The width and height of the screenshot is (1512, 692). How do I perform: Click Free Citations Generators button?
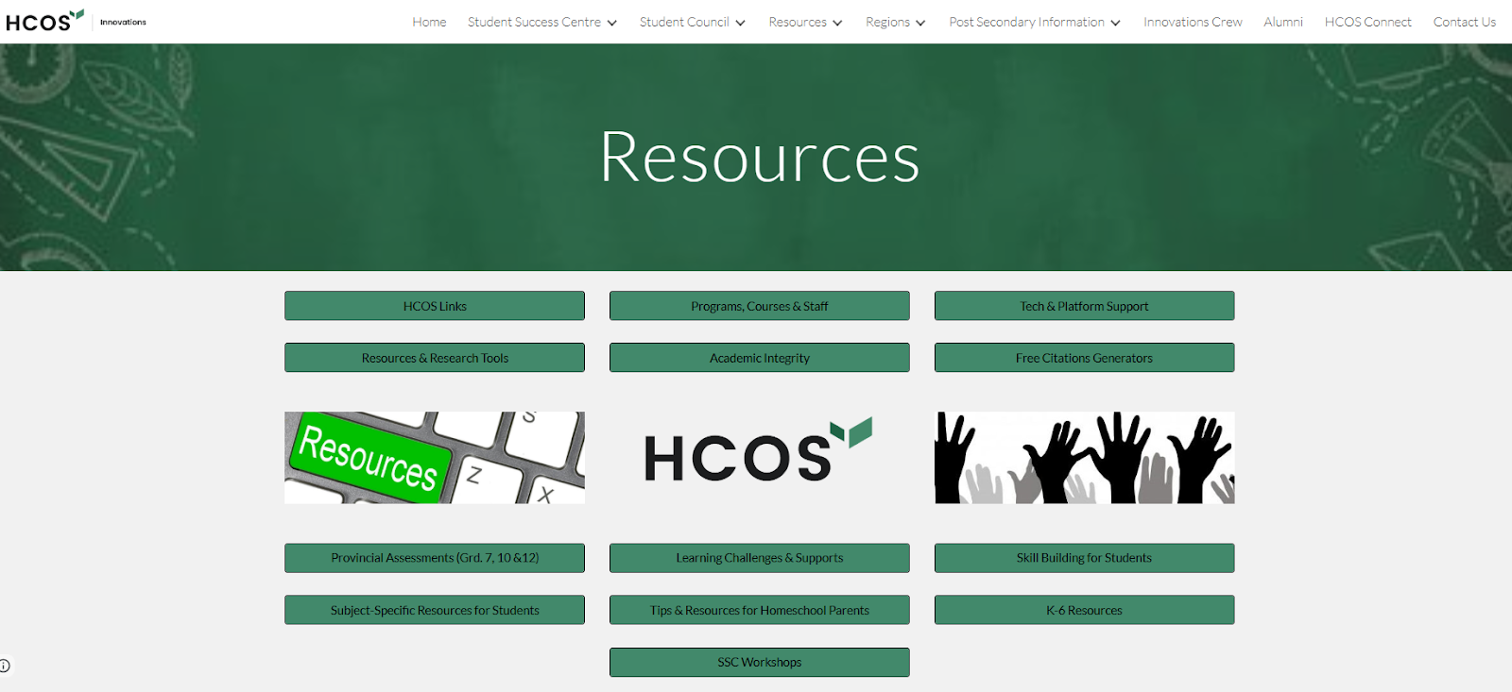pos(1084,358)
